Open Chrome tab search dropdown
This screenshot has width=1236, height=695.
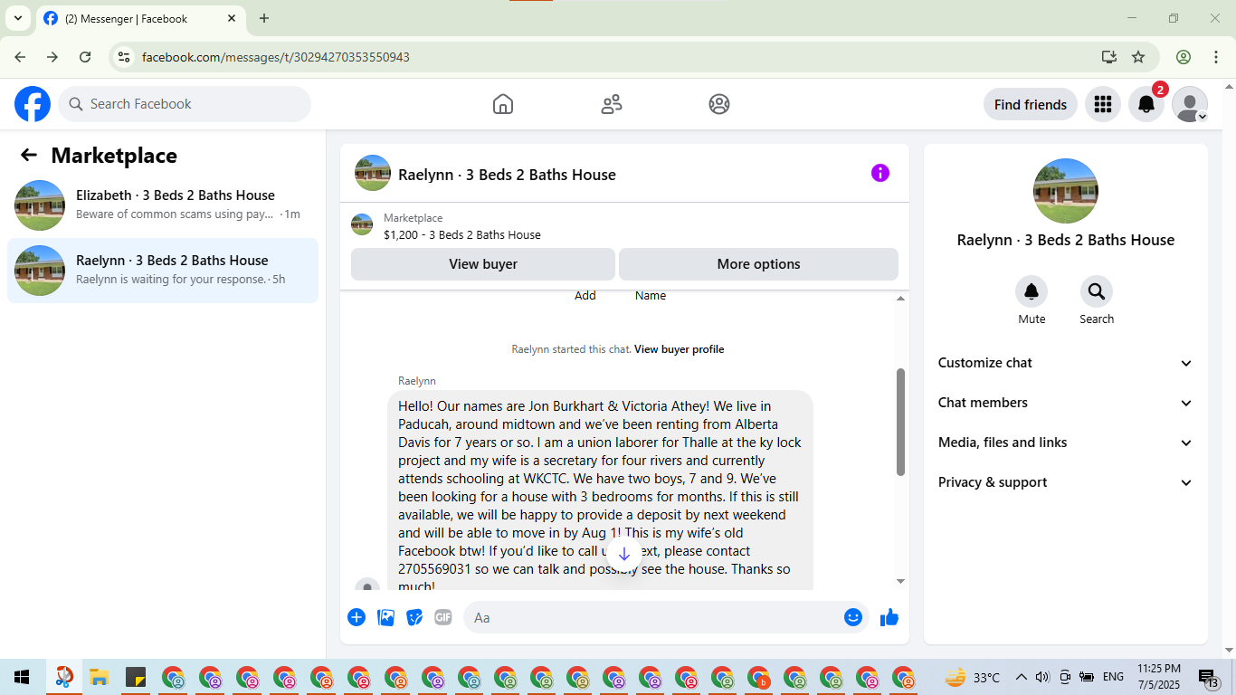tap(17, 18)
